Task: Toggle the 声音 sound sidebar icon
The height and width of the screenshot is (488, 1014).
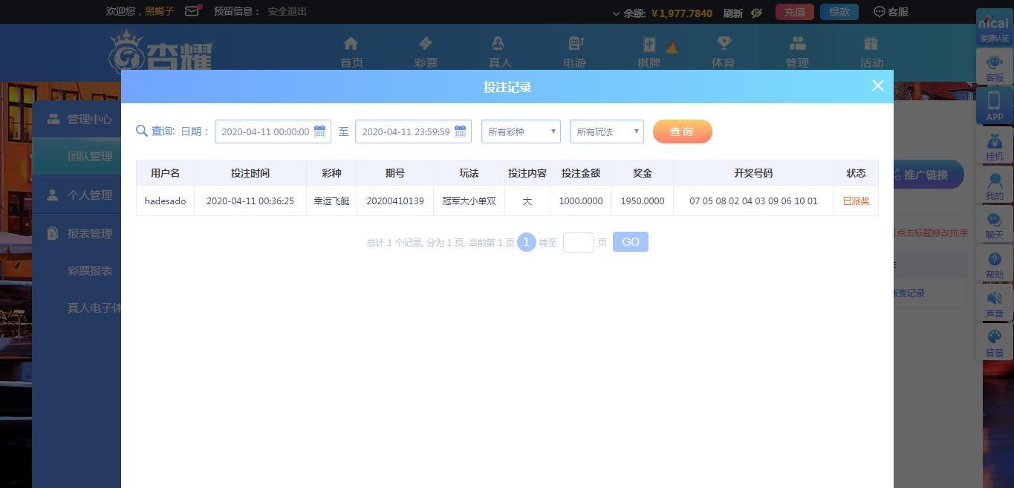Action: click(995, 304)
